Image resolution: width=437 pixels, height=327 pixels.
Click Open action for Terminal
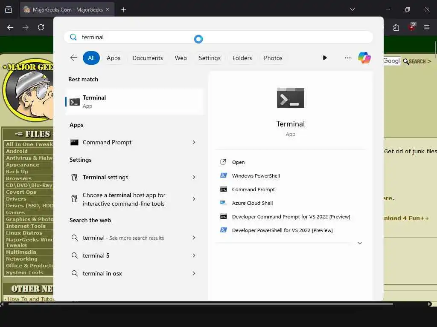pos(238,162)
